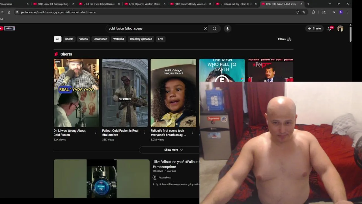Open the Extensions puzzle icon
The width and height of the screenshot is (362, 204).
click(313, 12)
